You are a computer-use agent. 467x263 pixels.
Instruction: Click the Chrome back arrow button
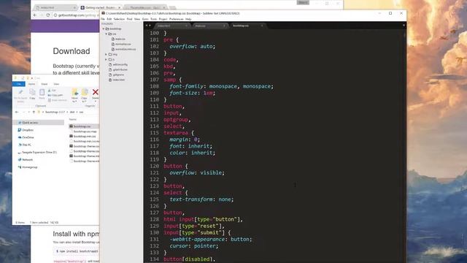(35, 15)
